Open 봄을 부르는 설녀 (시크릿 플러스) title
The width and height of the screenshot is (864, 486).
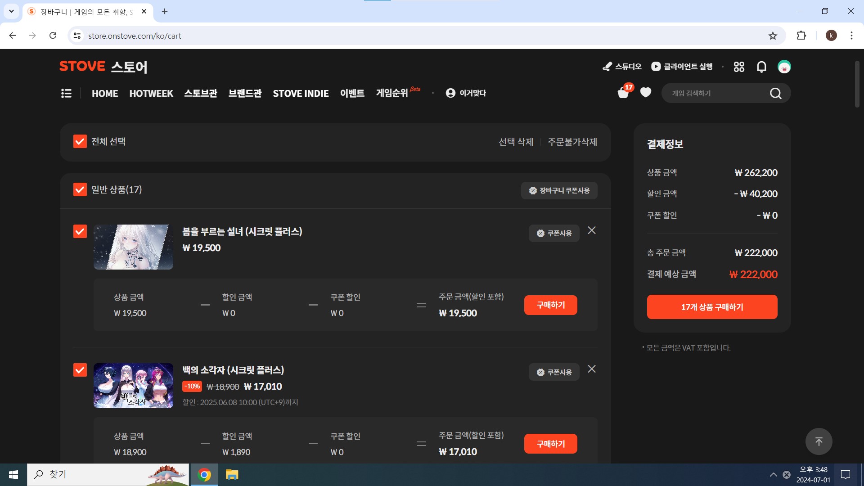pyautogui.click(x=242, y=231)
